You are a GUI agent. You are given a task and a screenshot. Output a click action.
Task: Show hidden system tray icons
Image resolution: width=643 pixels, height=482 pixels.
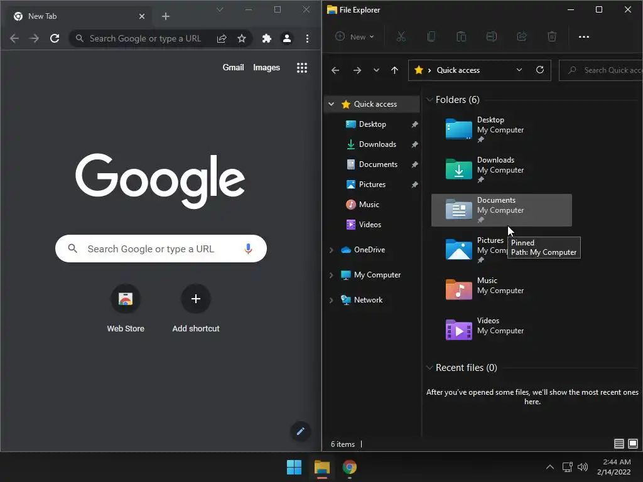coord(550,467)
